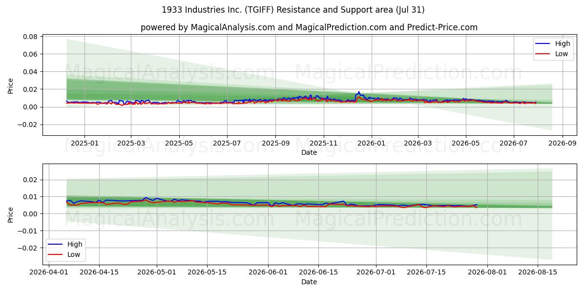Click the 2026-07-15 date tick
Image resolution: width=586 pixels, height=293 pixels.
click(426, 272)
